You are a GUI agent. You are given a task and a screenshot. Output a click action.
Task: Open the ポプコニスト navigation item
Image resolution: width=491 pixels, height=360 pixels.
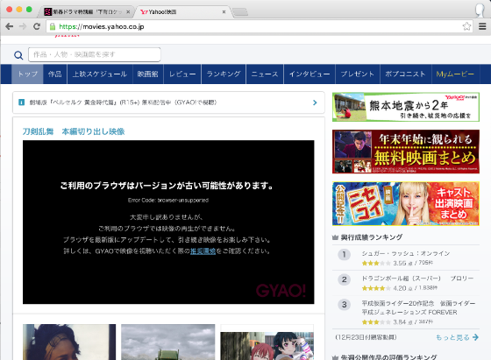point(405,74)
